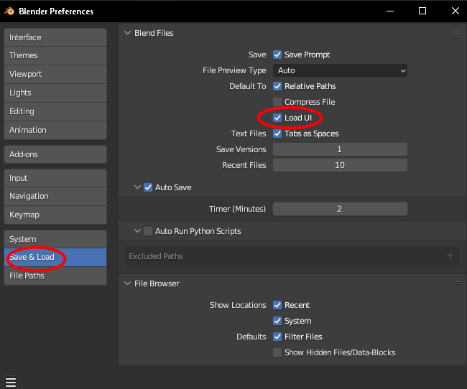Click the Timer (Minutes) value field
This screenshot has width=467, height=389.
click(x=340, y=209)
